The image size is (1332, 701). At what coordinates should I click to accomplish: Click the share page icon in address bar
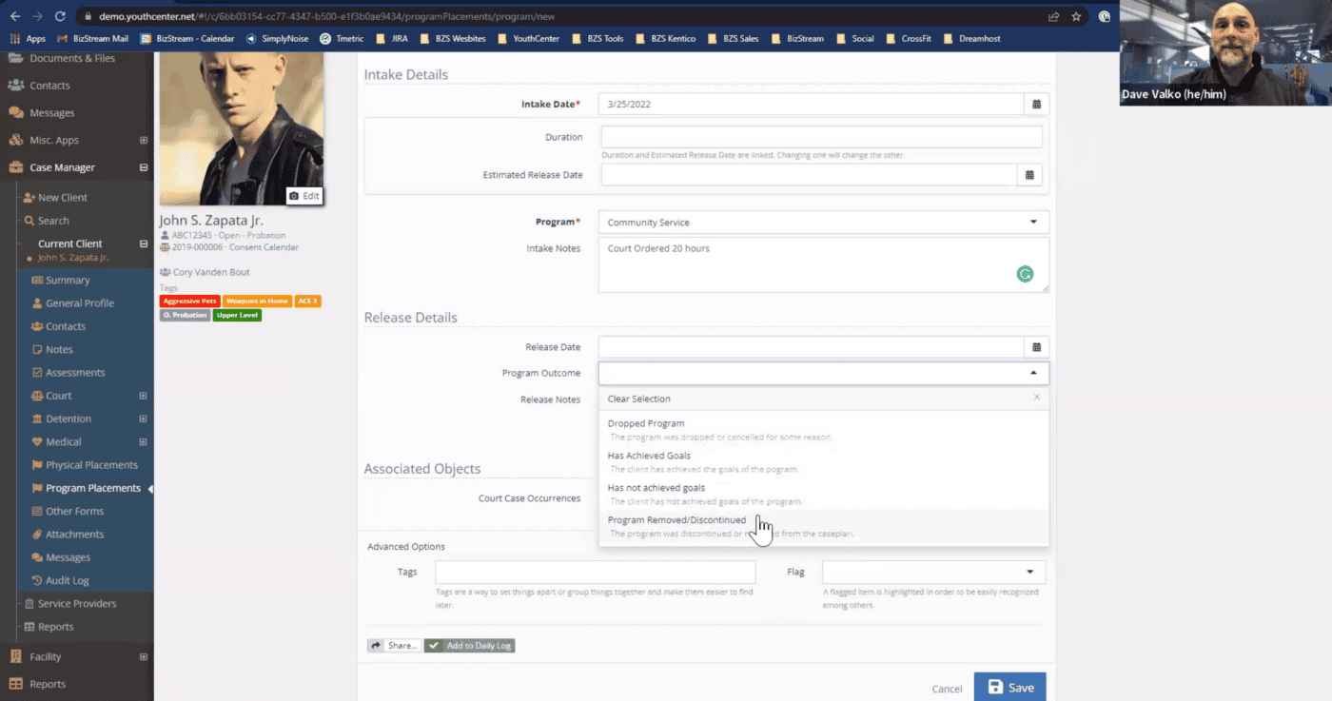1053,16
